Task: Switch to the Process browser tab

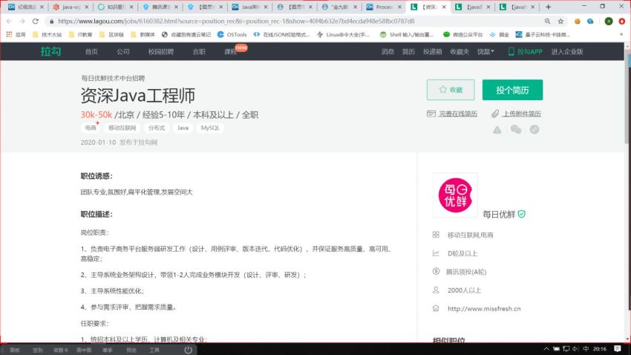Action: coord(384,7)
